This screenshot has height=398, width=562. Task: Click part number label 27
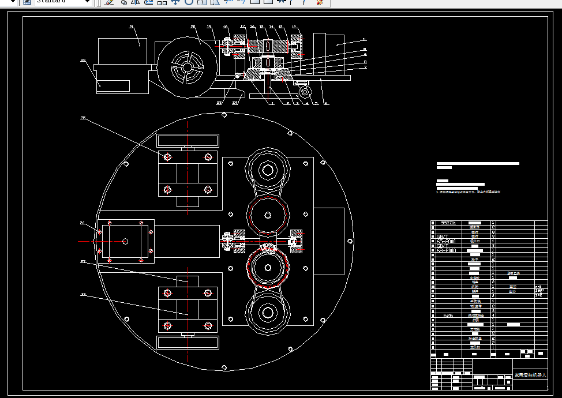83,261
